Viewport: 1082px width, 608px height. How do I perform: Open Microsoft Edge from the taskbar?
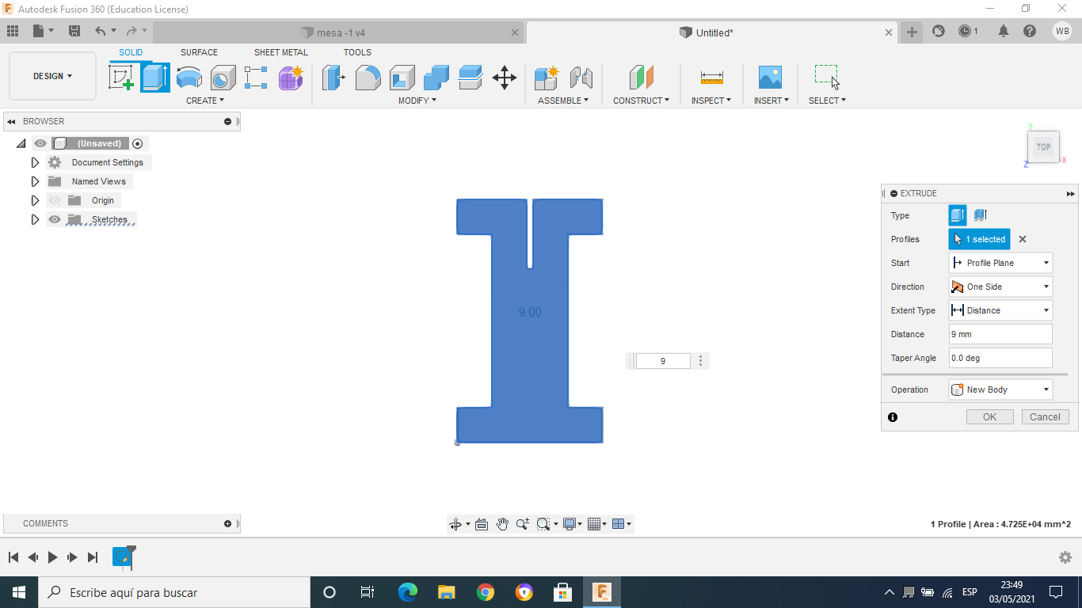408,592
